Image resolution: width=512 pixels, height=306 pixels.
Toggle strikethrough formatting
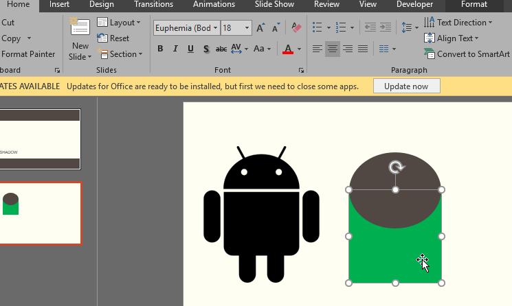pyautogui.click(x=221, y=49)
